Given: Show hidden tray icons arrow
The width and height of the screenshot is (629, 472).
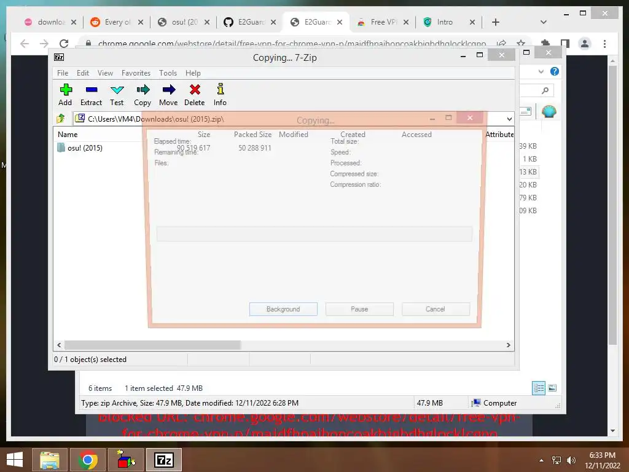Looking at the screenshot, I should tap(541, 460).
